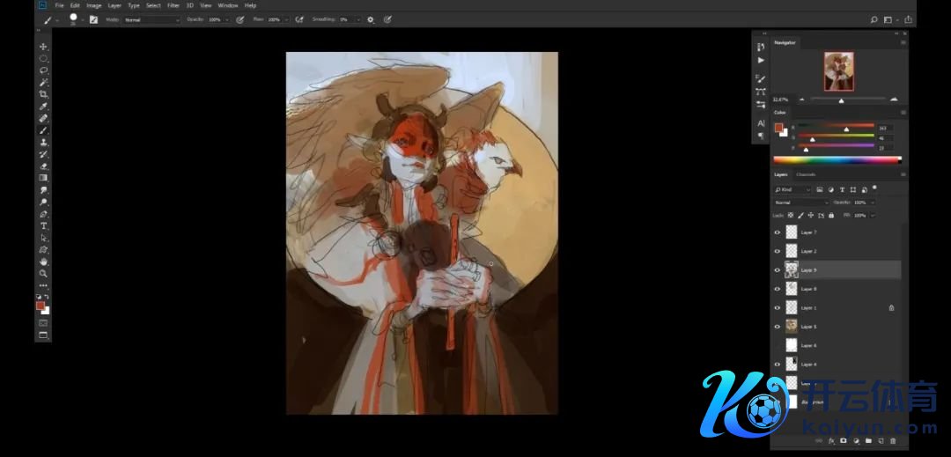The image size is (951, 457).
Task: Click the Navigator preview thumbnail
Action: (x=838, y=71)
